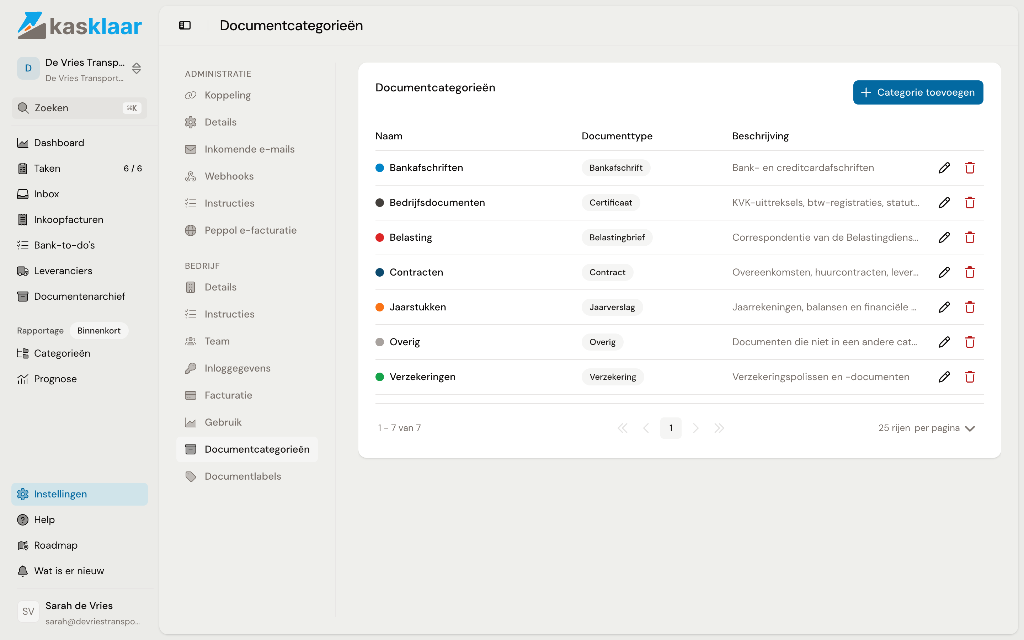Toggle the sidebar panel icon

click(x=185, y=25)
